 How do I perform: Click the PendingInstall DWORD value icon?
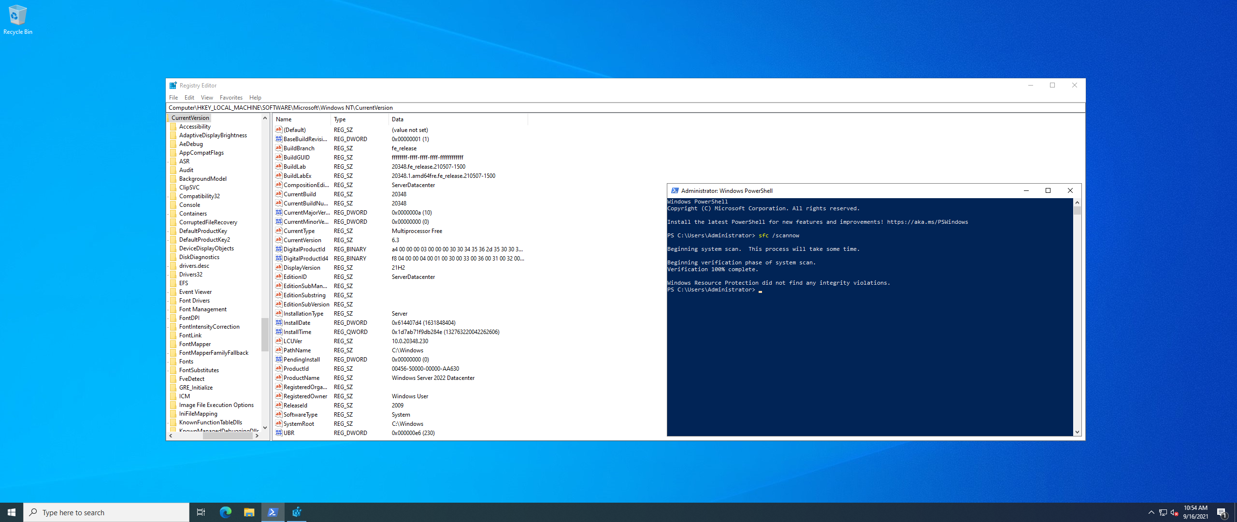279,359
